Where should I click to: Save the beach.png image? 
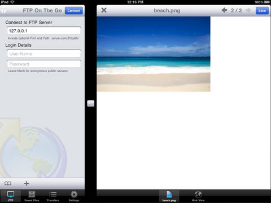[262, 11]
